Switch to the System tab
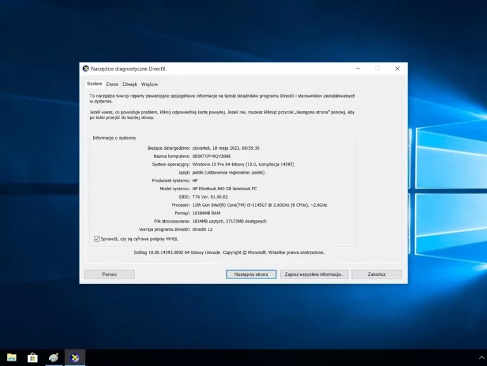 94,84
